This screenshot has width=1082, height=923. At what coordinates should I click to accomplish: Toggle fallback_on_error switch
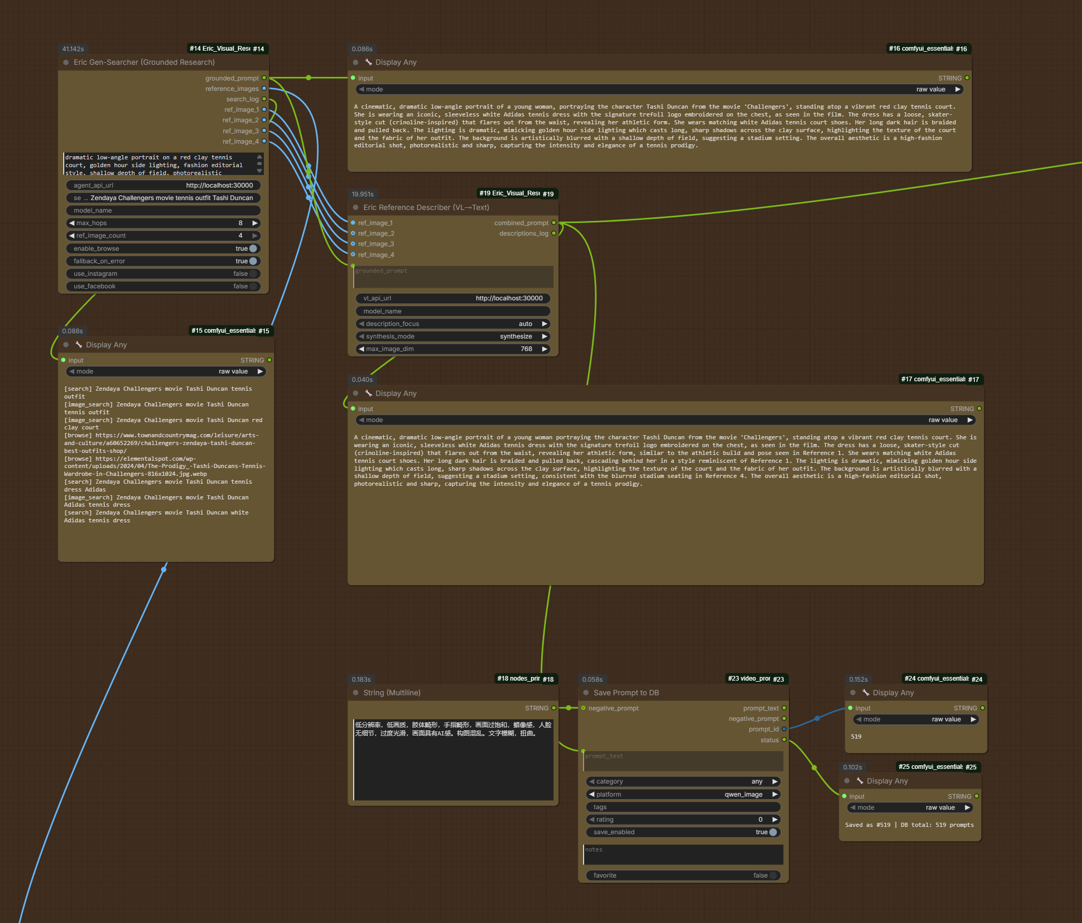click(253, 261)
